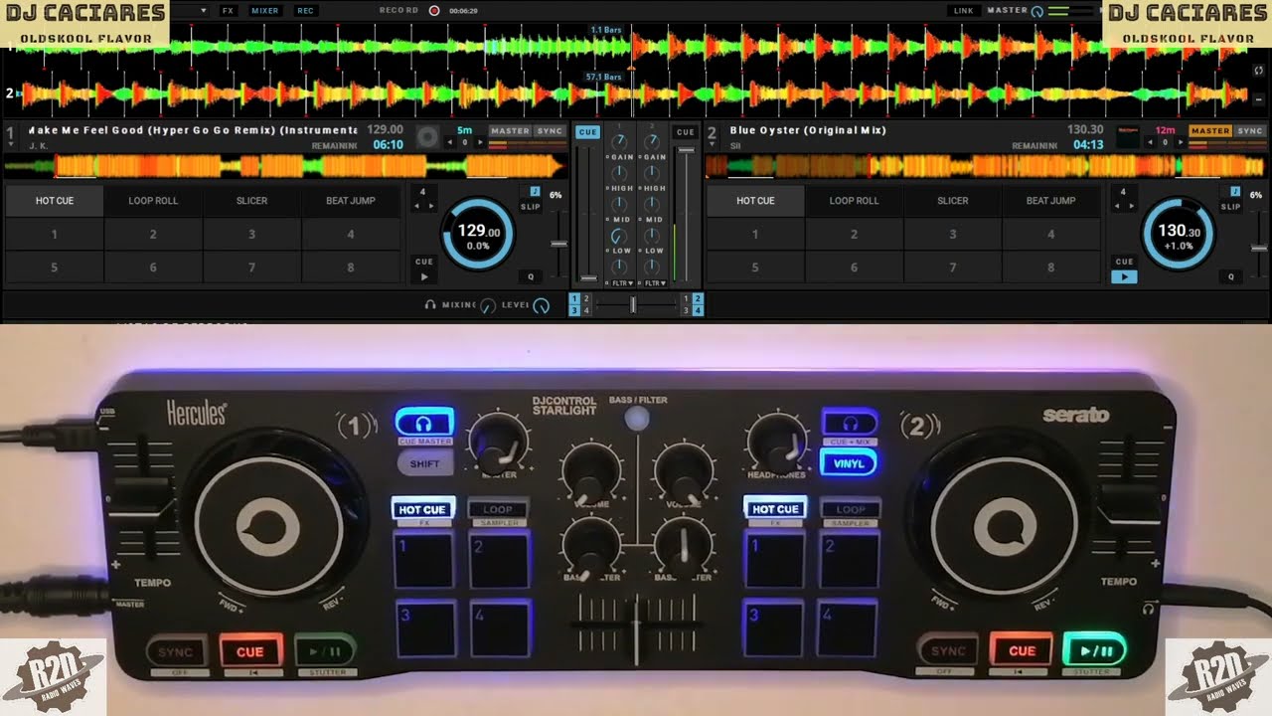
Task: Toggle deck 1 SYNC button
Action: (x=550, y=130)
